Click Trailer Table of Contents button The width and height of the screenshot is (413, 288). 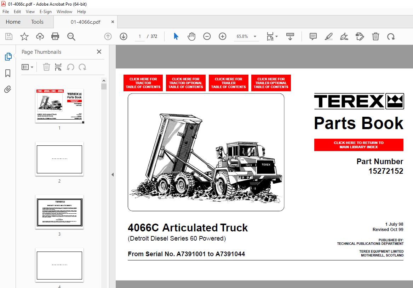pyautogui.click(x=228, y=83)
